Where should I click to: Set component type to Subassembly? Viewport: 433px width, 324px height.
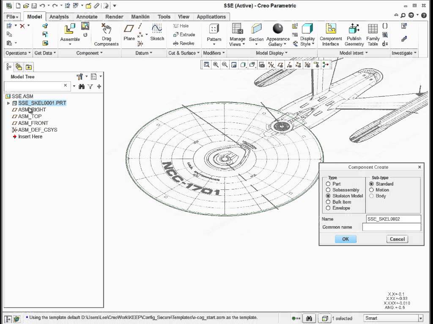point(329,190)
